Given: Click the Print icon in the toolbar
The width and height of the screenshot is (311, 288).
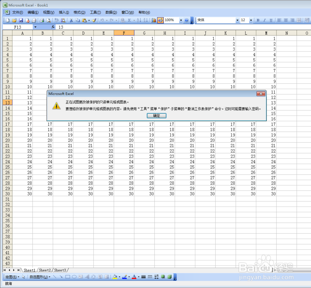Looking at the screenshot, I should [x=42, y=20].
